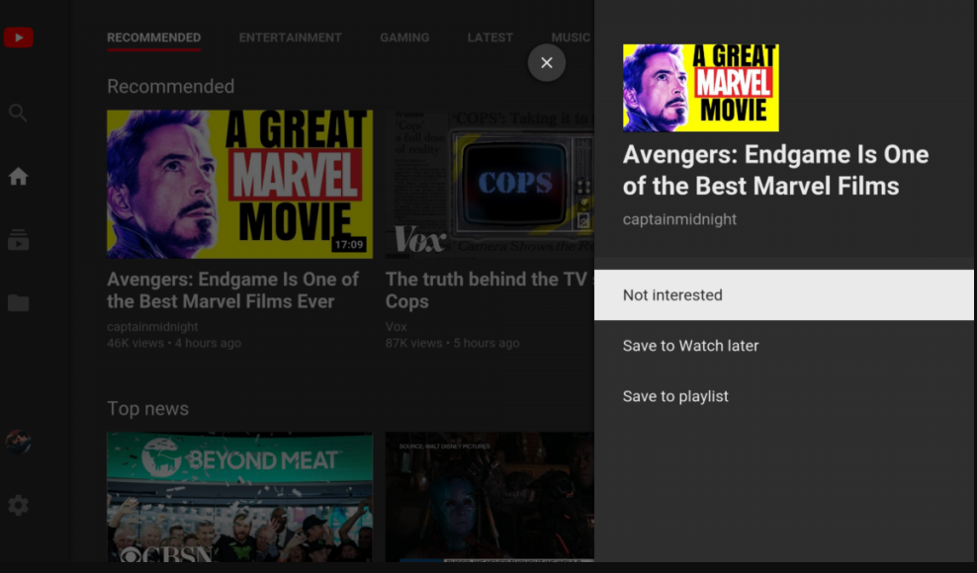Viewport: 977px width, 573px height.
Task: Open Settings gear icon
Action: pos(18,505)
